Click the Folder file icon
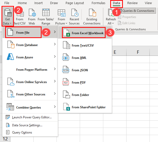The width and height of the screenshot is (158, 142). (66, 94)
